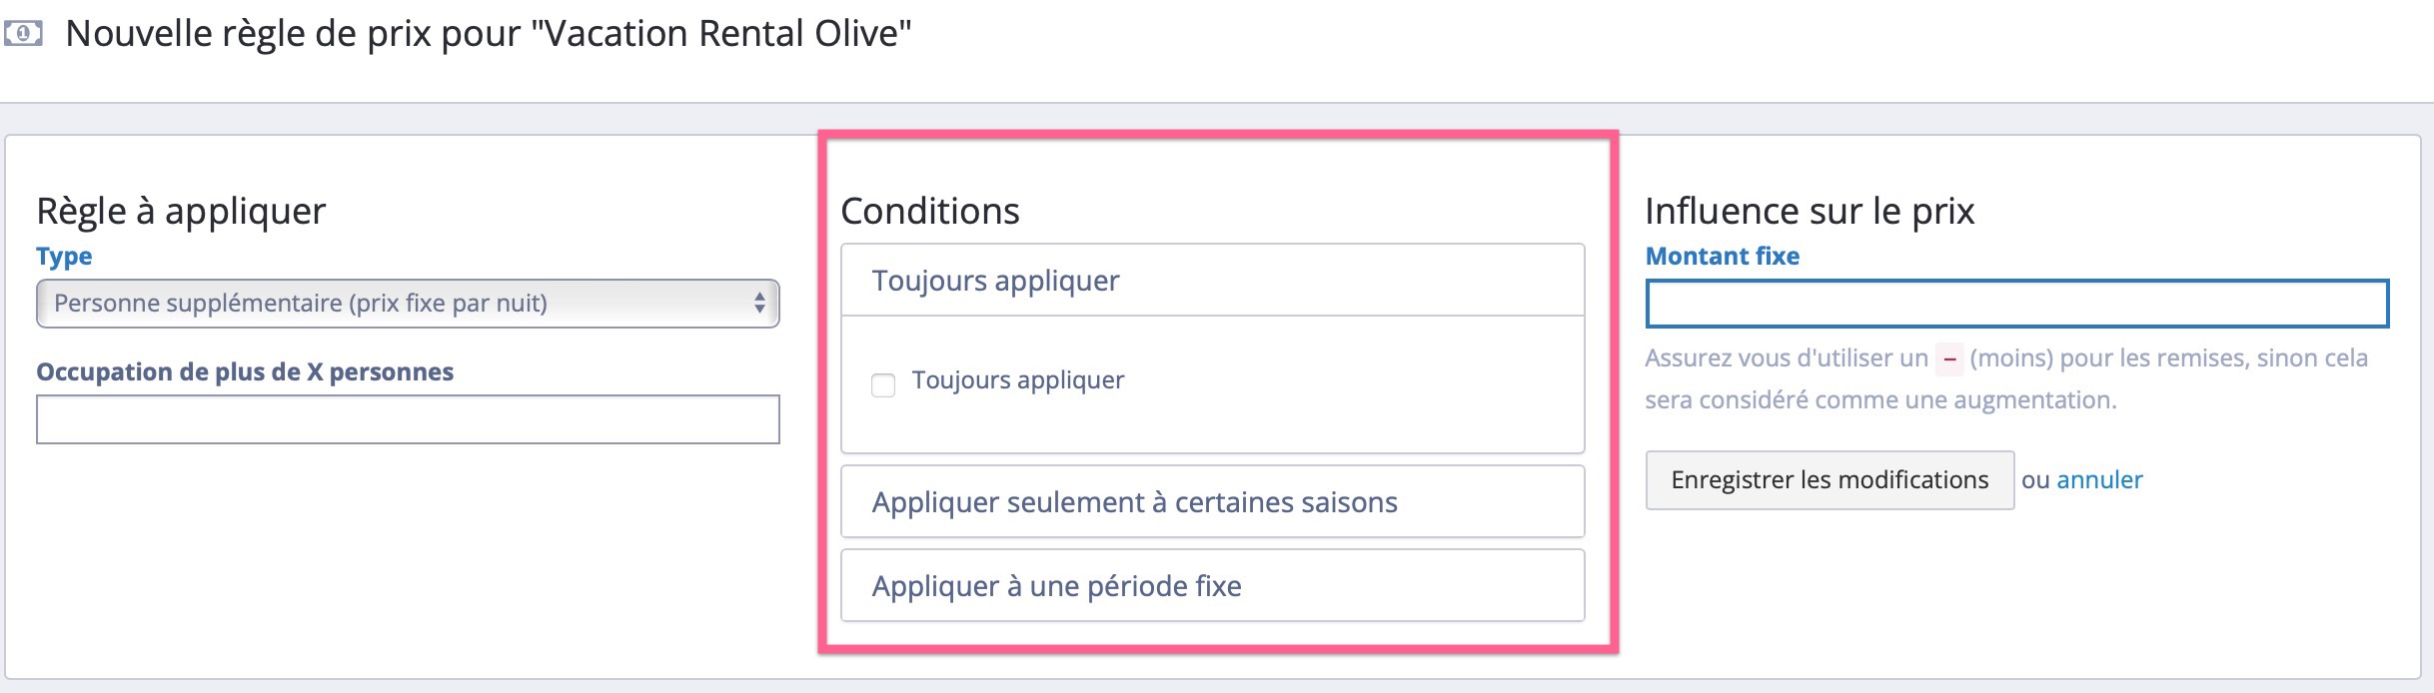Click the blue Type field label
The width and height of the screenshot is (2434, 693).
click(64, 257)
